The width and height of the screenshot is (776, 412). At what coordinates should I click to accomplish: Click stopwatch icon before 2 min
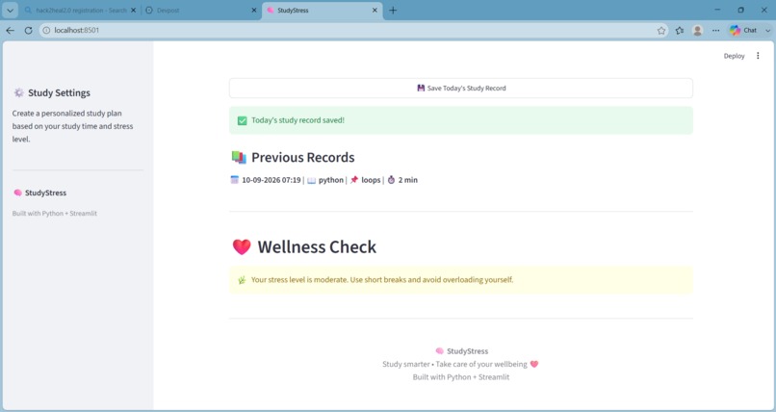pos(391,180)
